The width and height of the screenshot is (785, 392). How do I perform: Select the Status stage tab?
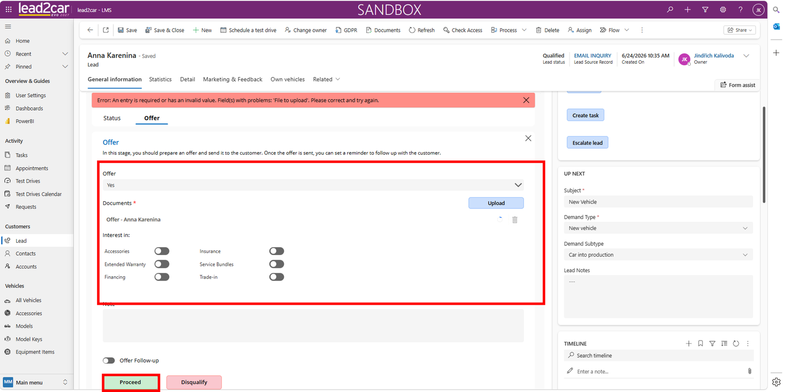112,118
